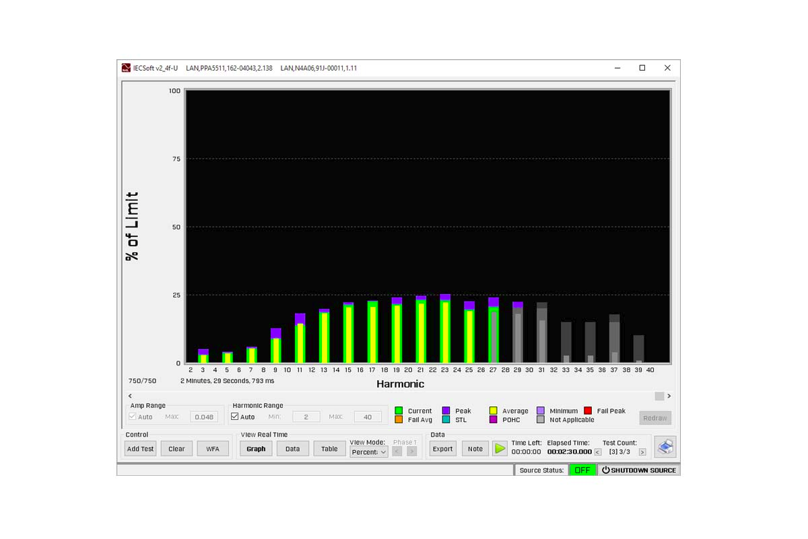Viewport: 808px width, 539px height.
Task: Click the green play start button
Action: (500, 448)
